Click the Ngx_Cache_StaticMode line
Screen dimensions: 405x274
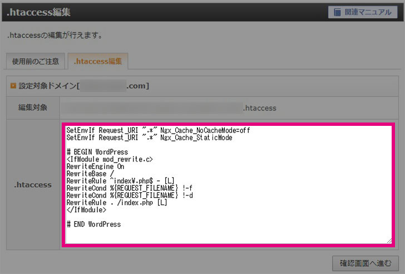[x=149, y=138]
